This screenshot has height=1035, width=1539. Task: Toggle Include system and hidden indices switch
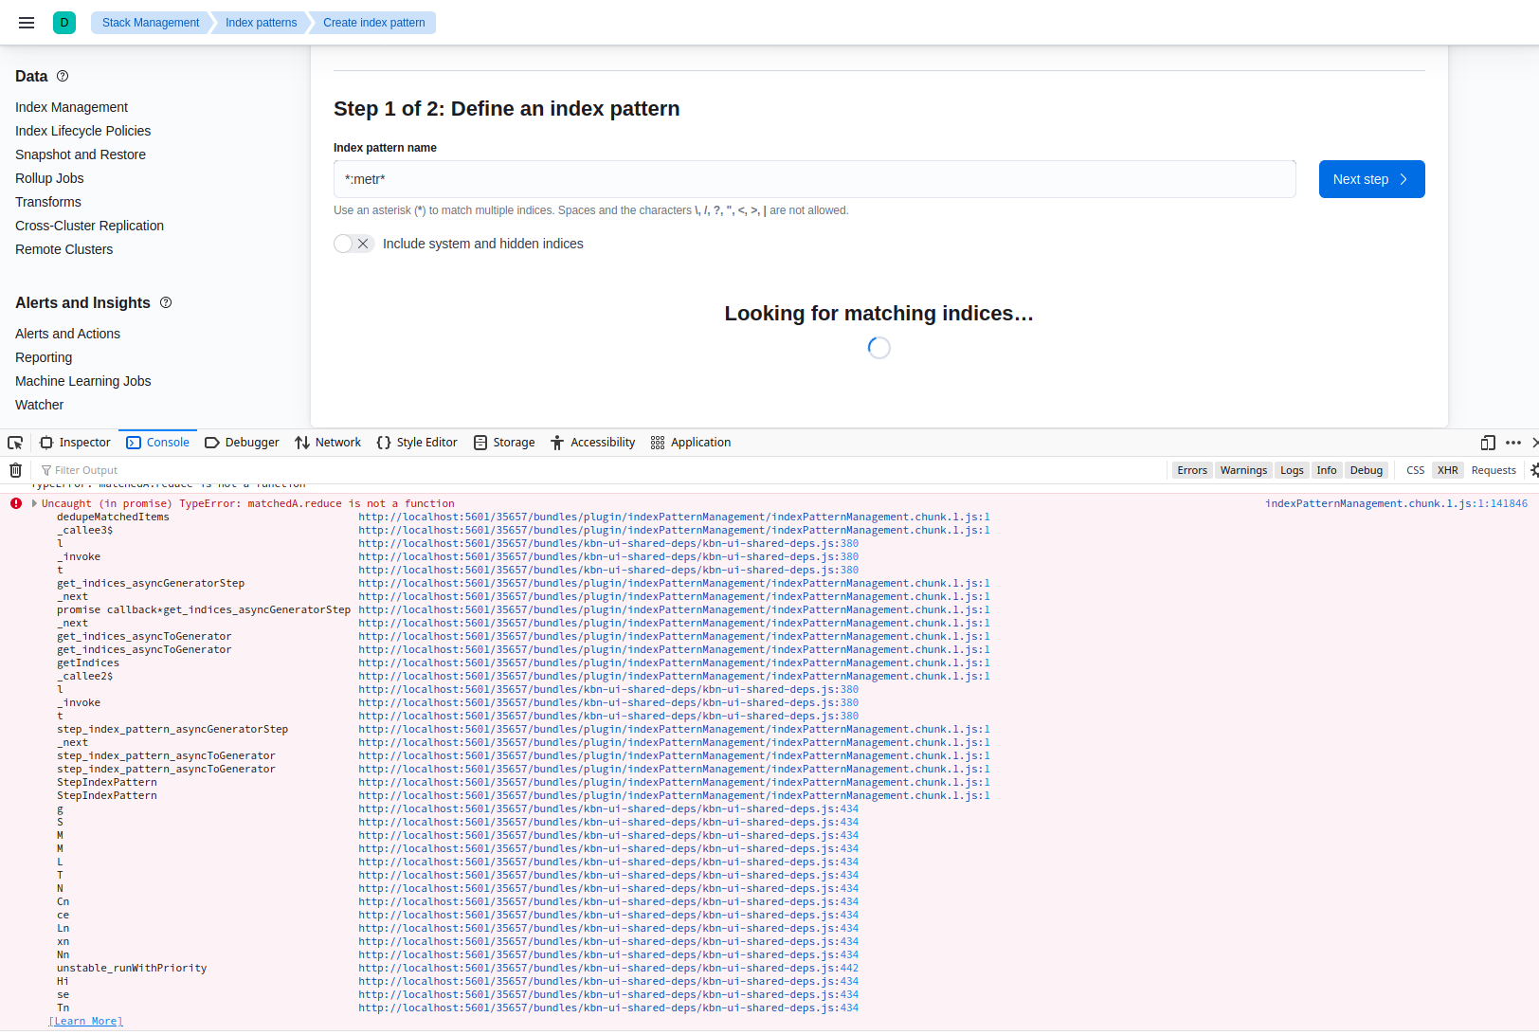tap(353, 244)
